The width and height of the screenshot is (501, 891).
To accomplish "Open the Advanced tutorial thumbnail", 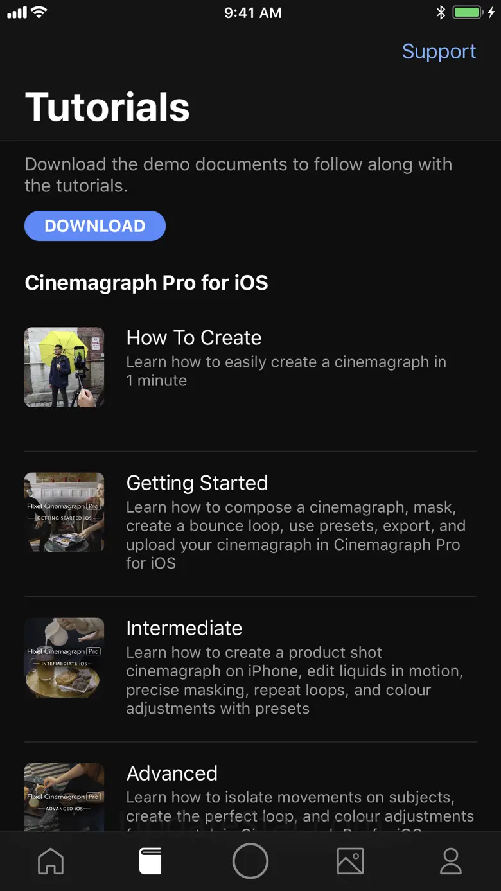I will tap(64, 797).
